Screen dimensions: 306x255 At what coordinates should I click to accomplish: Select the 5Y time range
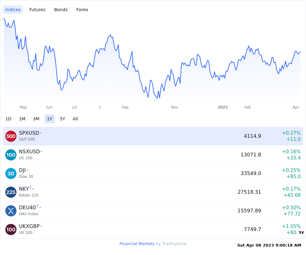pyautogui.click(x=63, y=119)
